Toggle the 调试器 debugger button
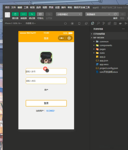This screenshot has width=128, height=150. point(32,14)
